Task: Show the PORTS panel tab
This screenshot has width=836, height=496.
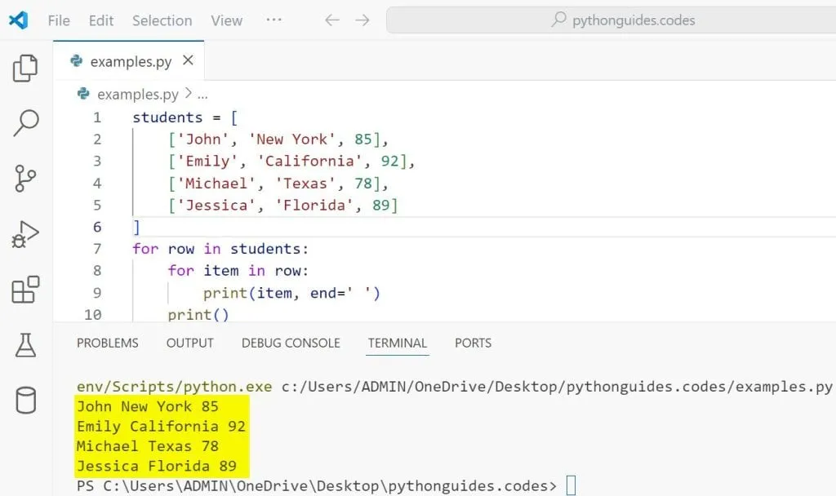Action: click(x=473, y=343)
